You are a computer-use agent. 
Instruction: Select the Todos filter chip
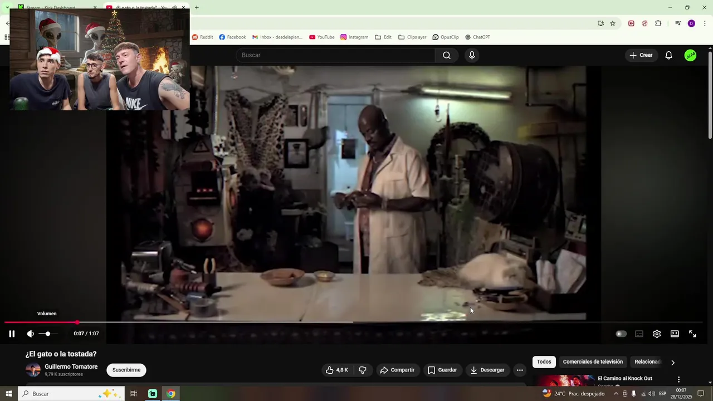pyautogui.click(x=544, y=362)
